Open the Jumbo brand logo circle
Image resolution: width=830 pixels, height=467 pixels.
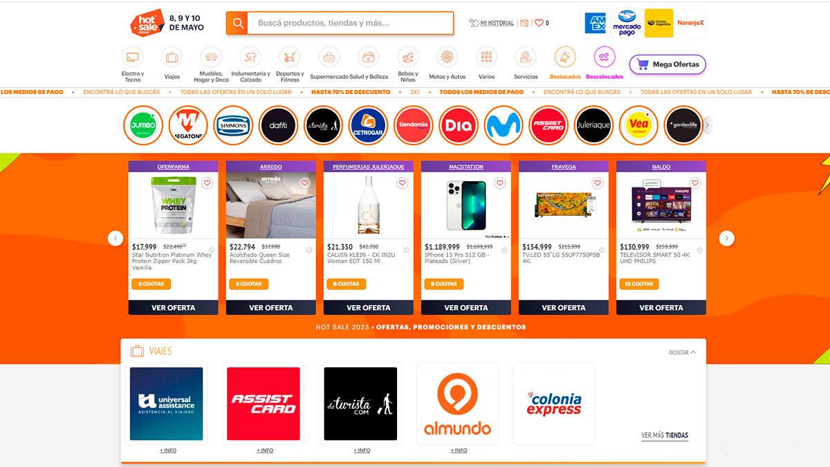(x=143, y=125)
